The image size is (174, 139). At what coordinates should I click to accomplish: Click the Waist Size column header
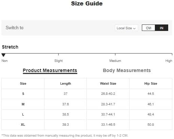point(108,84)
